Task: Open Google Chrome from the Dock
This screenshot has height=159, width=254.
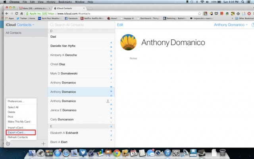Action: pyautogui.click(x=117, y=153)
